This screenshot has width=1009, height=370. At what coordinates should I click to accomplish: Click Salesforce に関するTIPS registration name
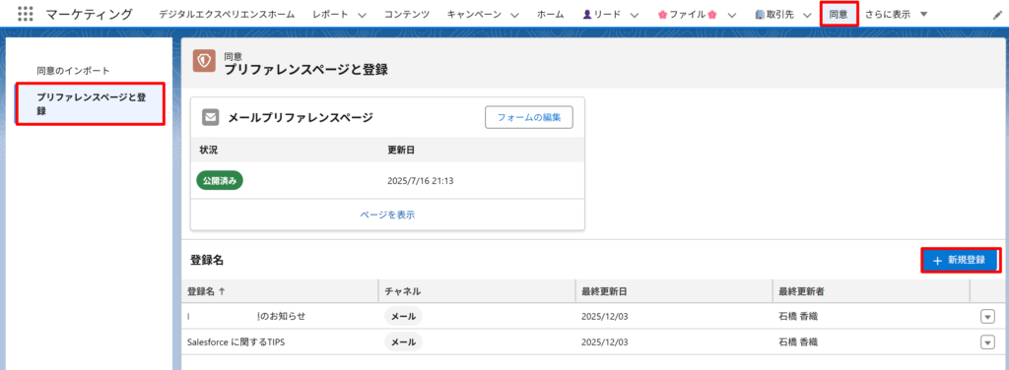pyautogui.click(x=235, y=342)
